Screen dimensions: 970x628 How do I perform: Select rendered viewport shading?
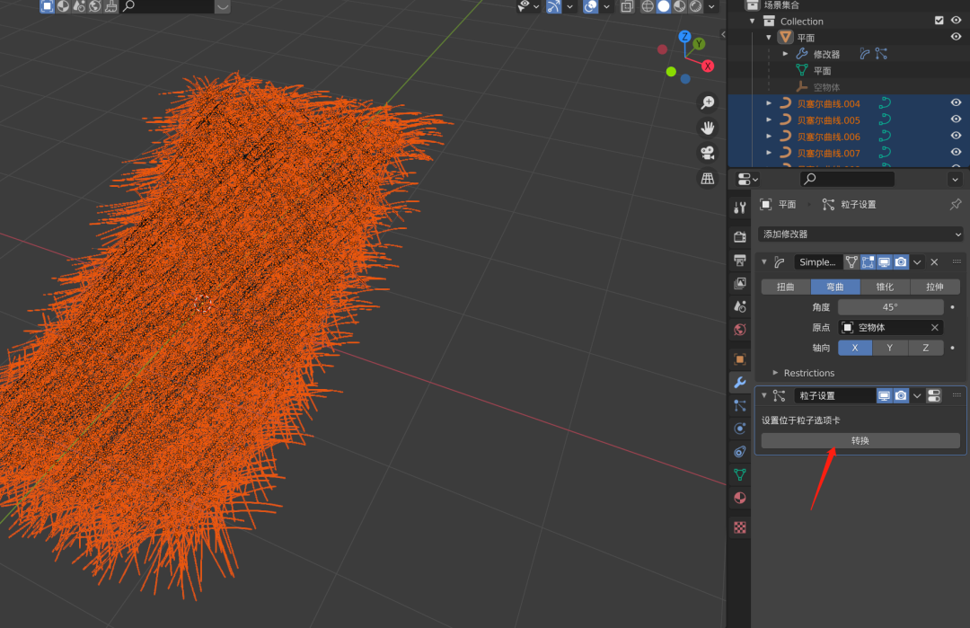coord(695,6)
